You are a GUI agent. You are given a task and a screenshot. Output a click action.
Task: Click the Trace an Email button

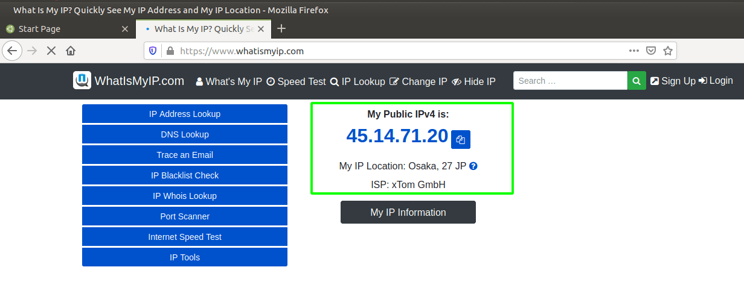[x=185, y=155]
